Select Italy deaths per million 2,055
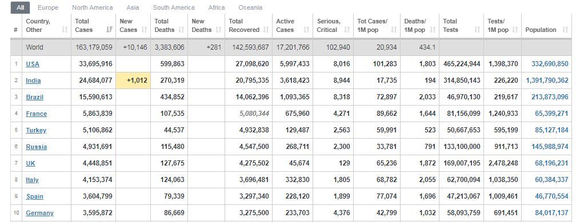 coord(427,180)
